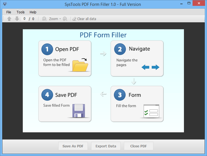Close the PDF Form Filler window
Screen dimensions: 207x156
(x=199, y=3)
